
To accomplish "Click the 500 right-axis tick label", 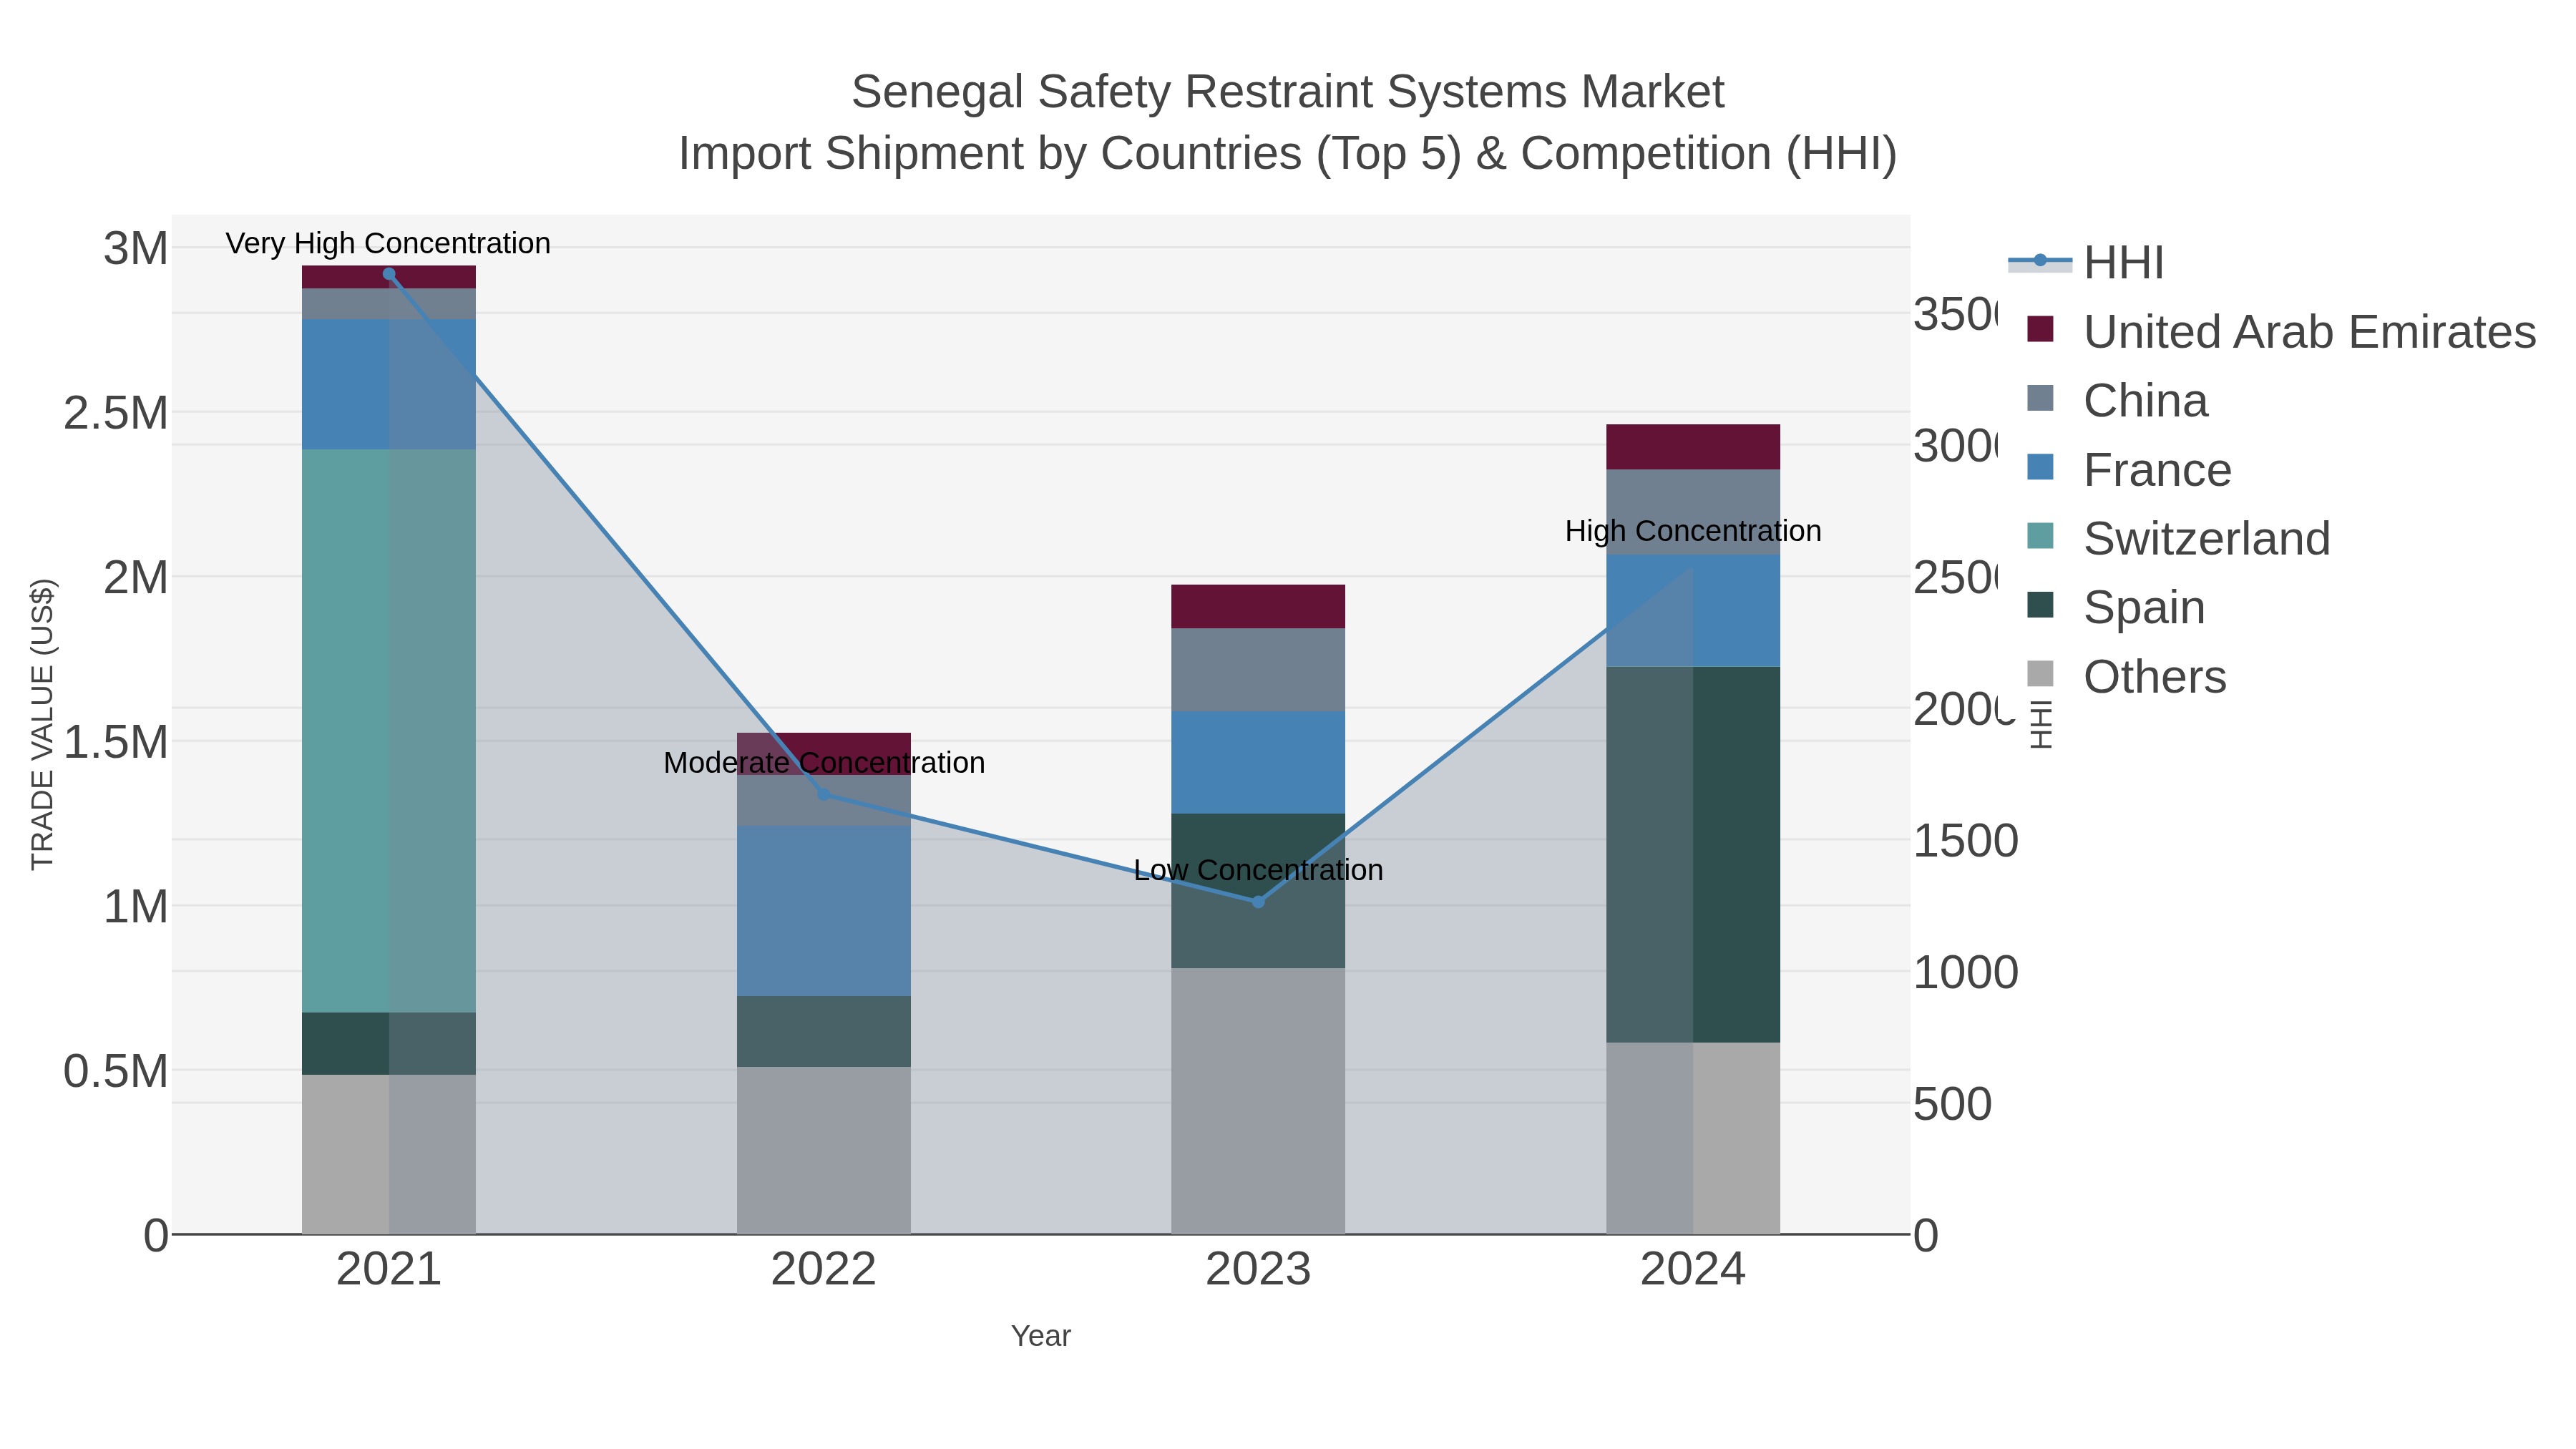I will point(1953,1104).
